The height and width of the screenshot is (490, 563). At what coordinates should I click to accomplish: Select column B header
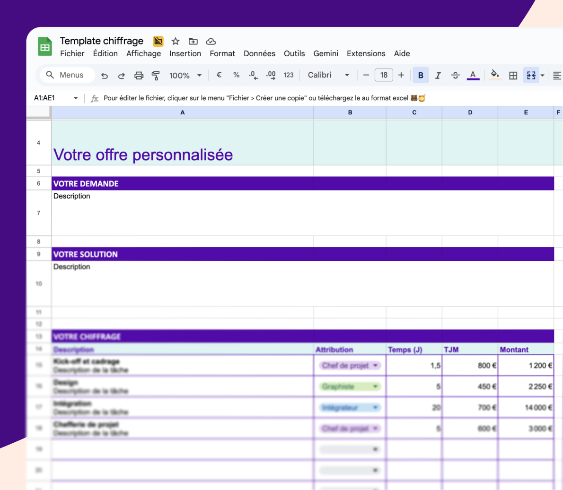pos(350,112)
